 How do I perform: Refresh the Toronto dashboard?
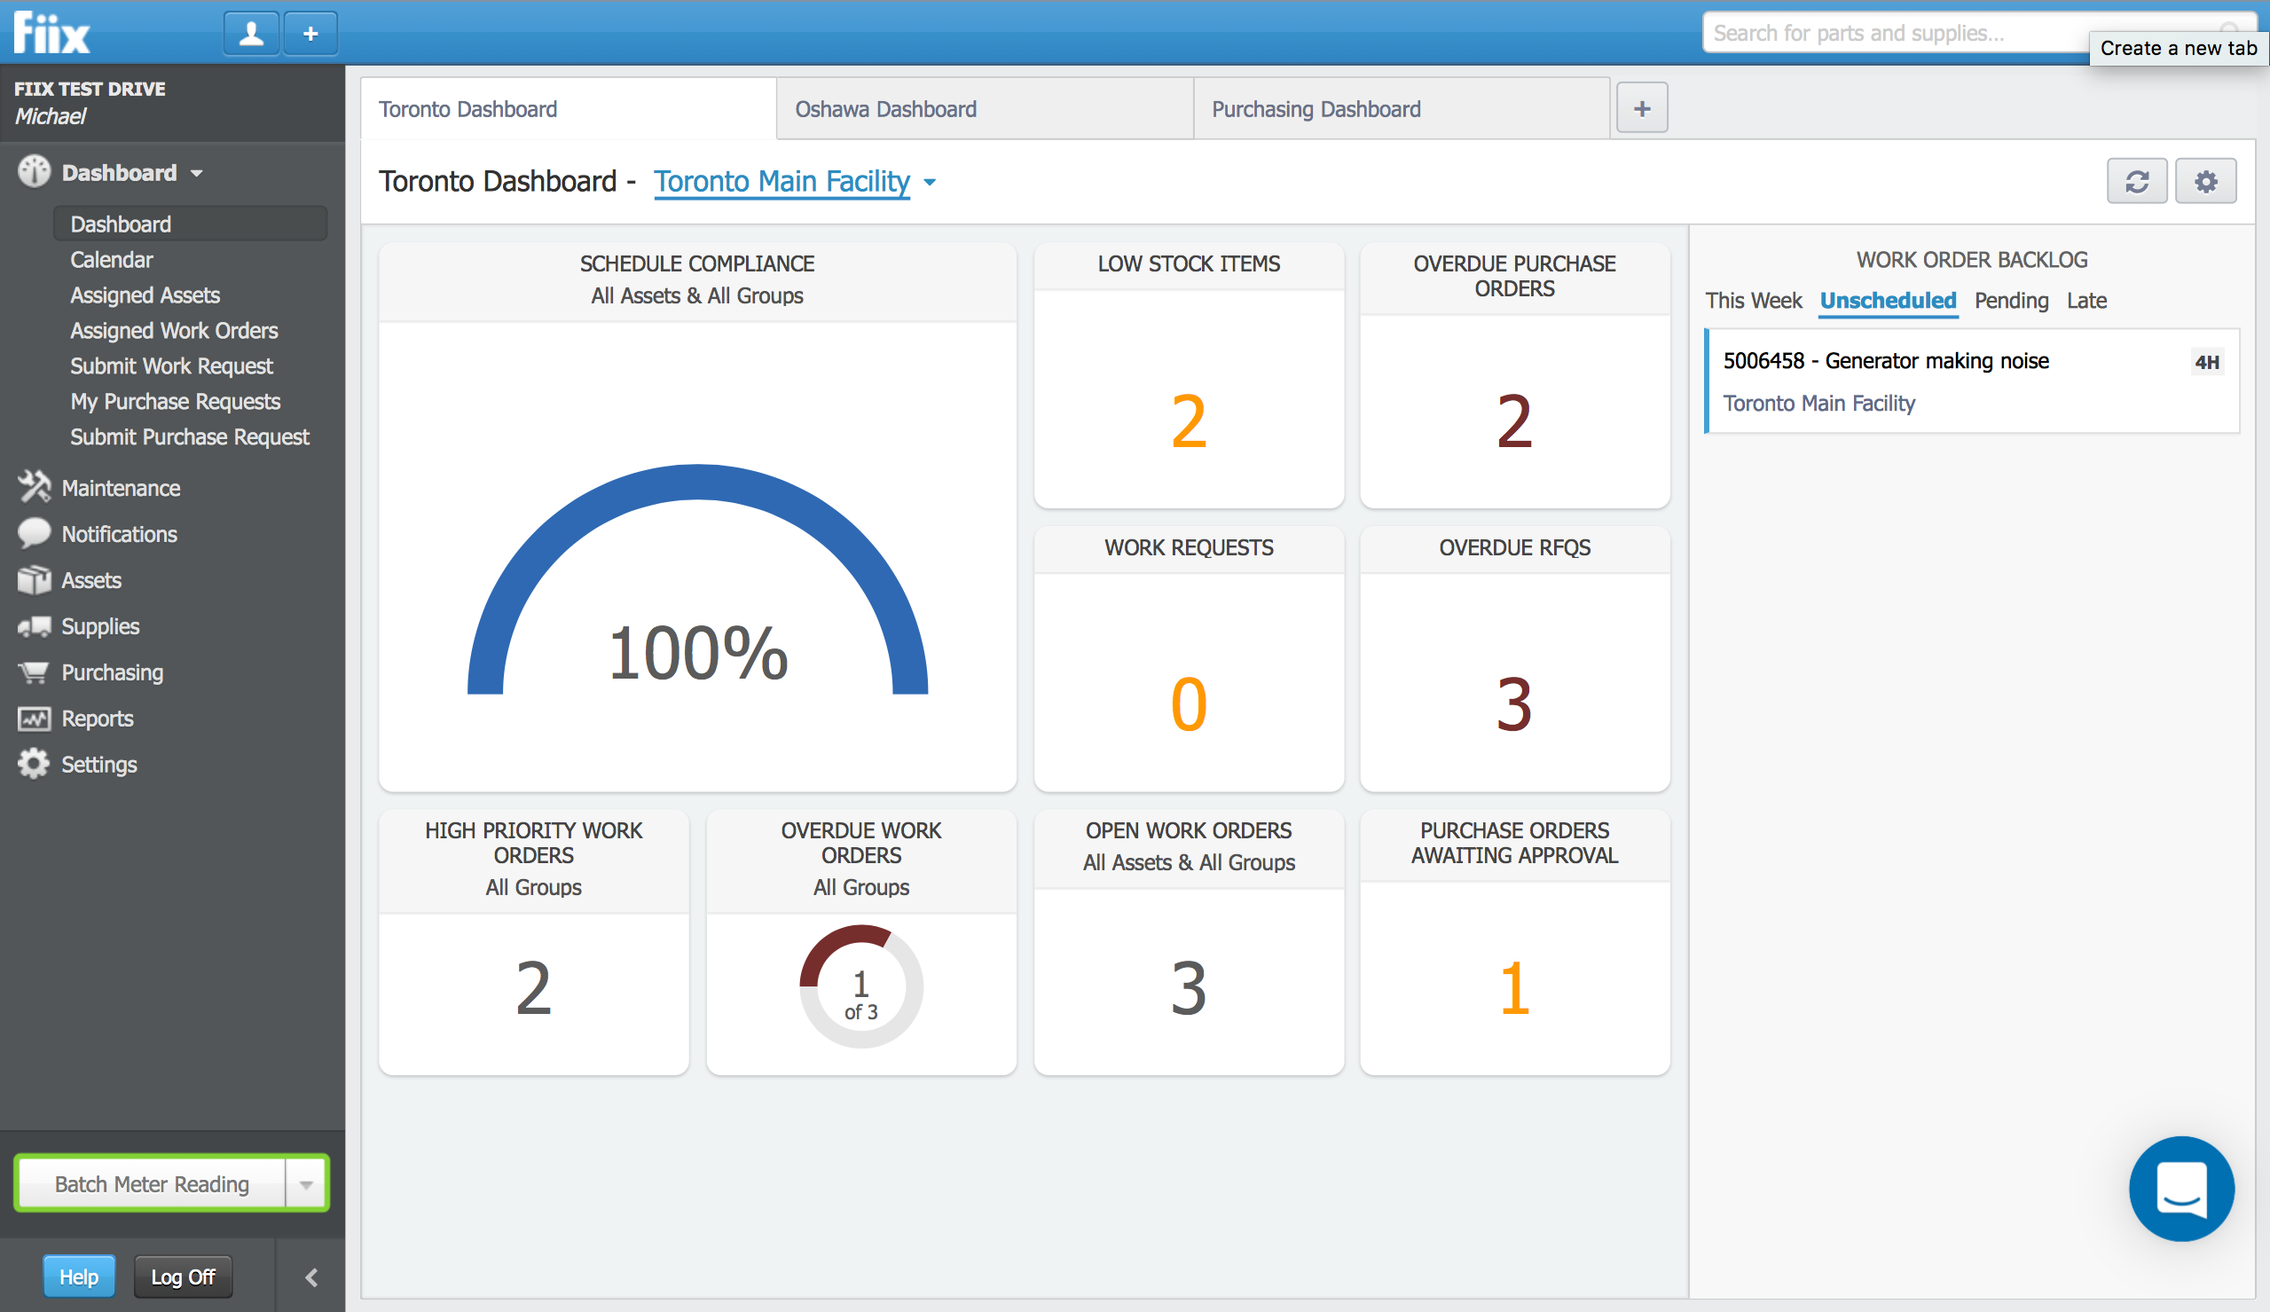[2137, 181]
